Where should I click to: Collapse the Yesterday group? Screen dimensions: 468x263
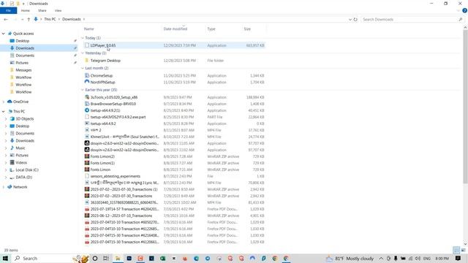(83, 53)
